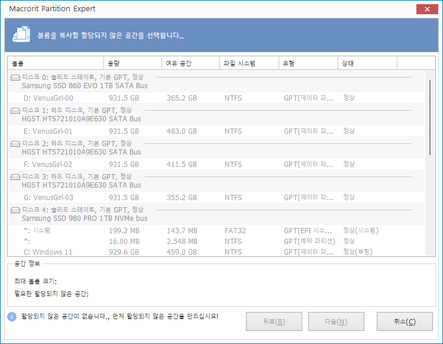
Task: Click the Disk 0 drive icon
Action: point(15,78)
